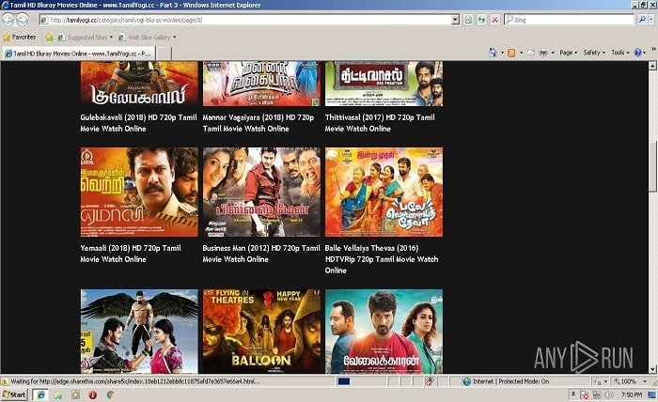Click the Velaikkaran movie poster
The image size is (658, 402).
point(384,332)
